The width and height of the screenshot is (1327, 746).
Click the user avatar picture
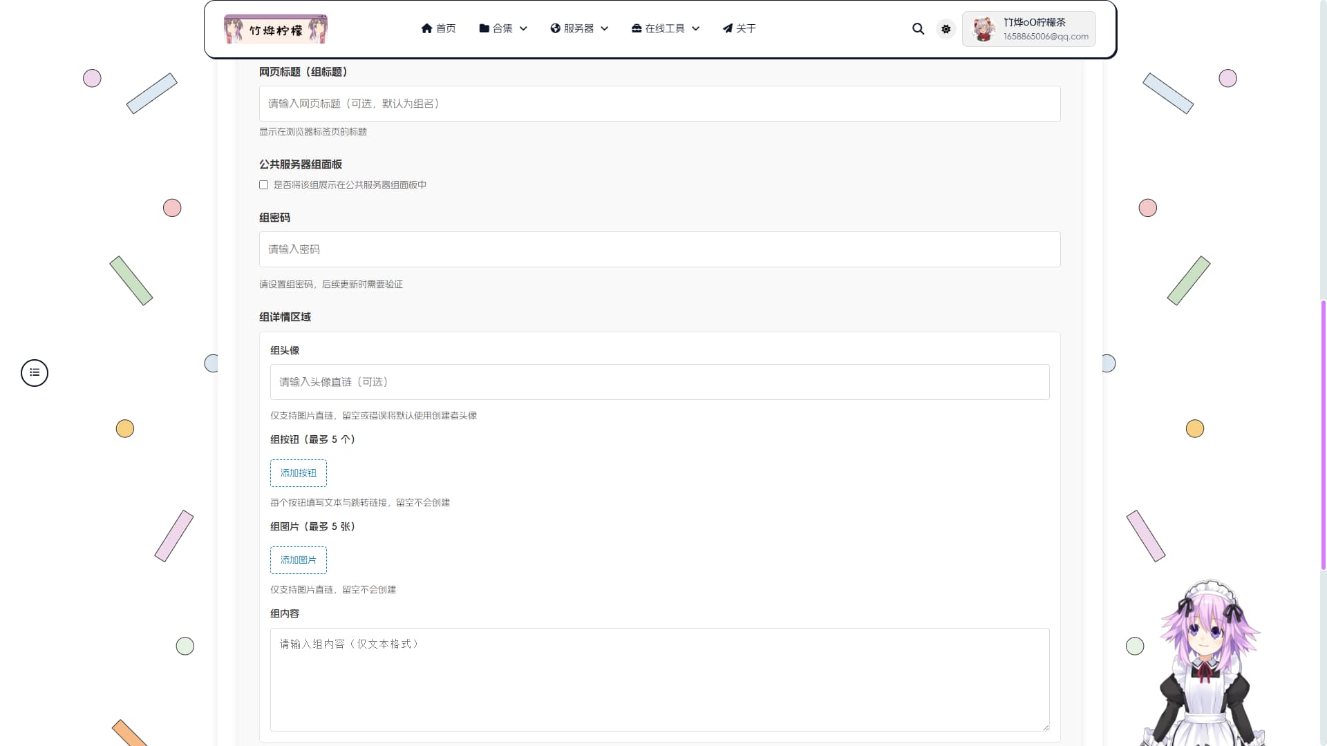pos(984,29)
